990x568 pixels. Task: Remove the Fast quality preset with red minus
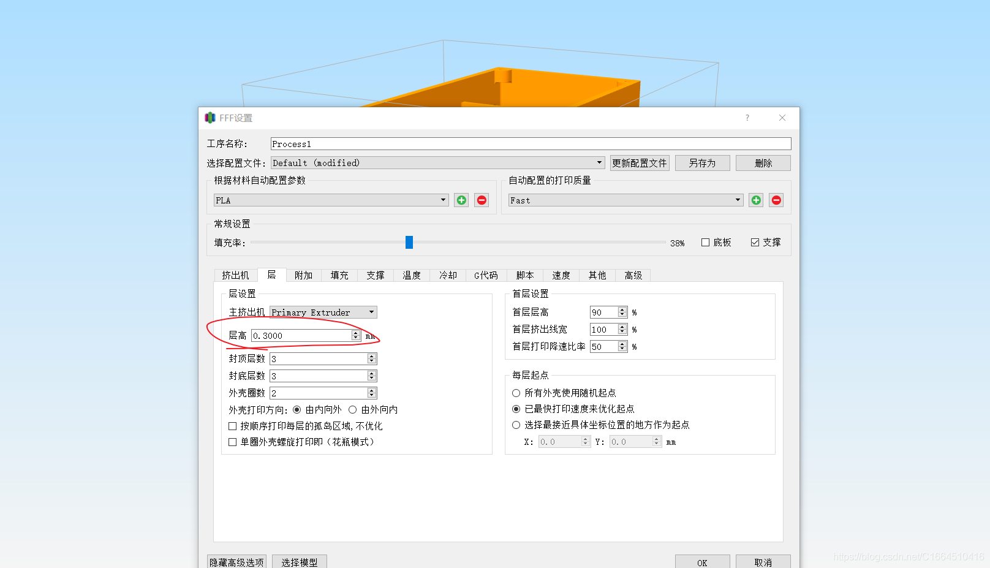(776, 200)
